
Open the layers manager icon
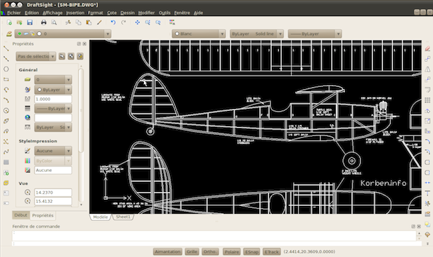point(9,34)
